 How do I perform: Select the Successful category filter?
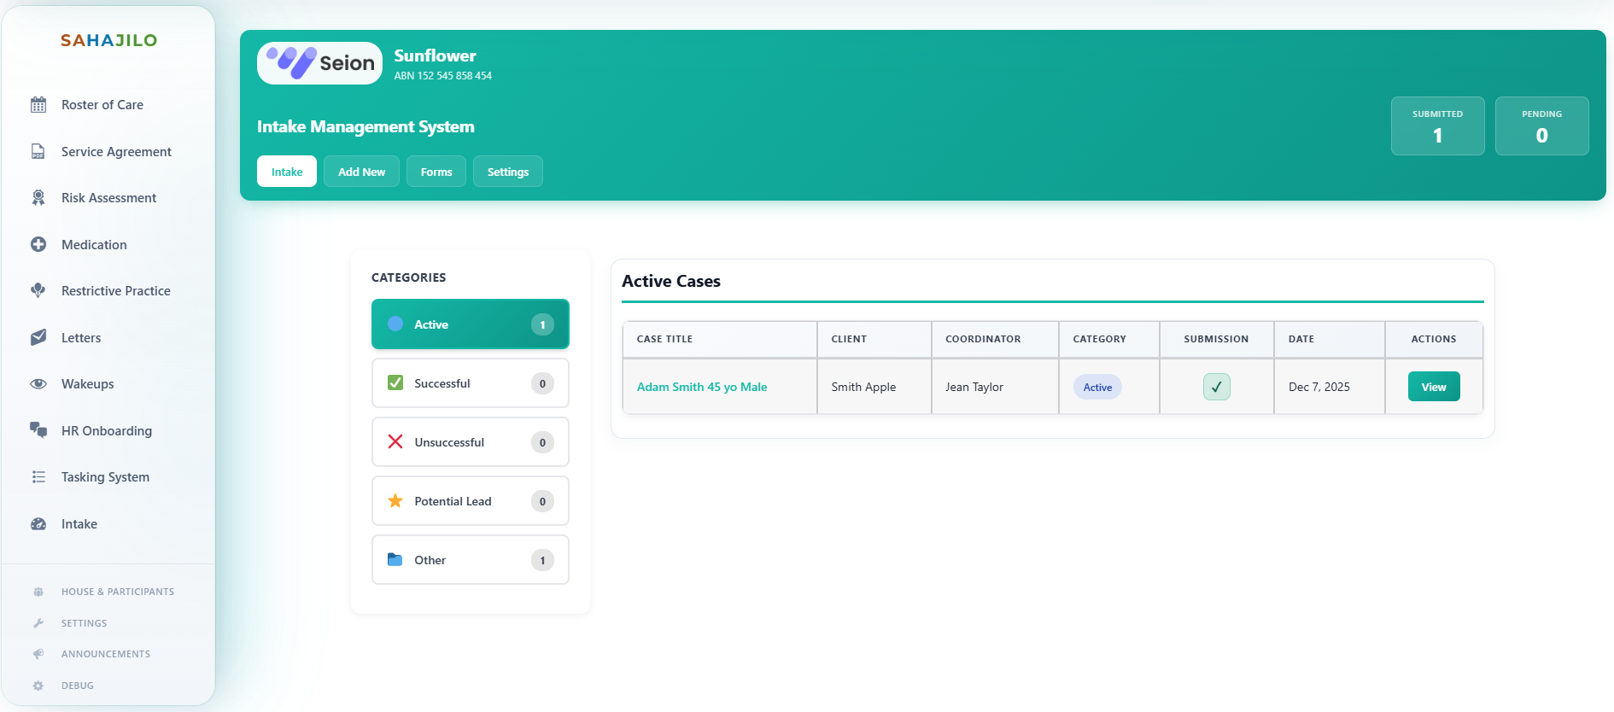coord(470,383)
